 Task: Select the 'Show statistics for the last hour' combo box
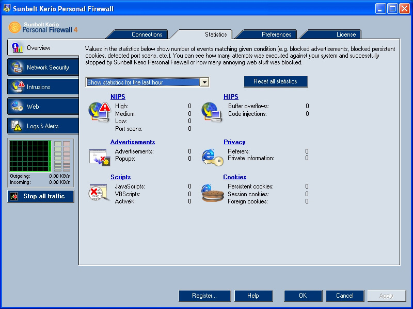pos(147,82)
